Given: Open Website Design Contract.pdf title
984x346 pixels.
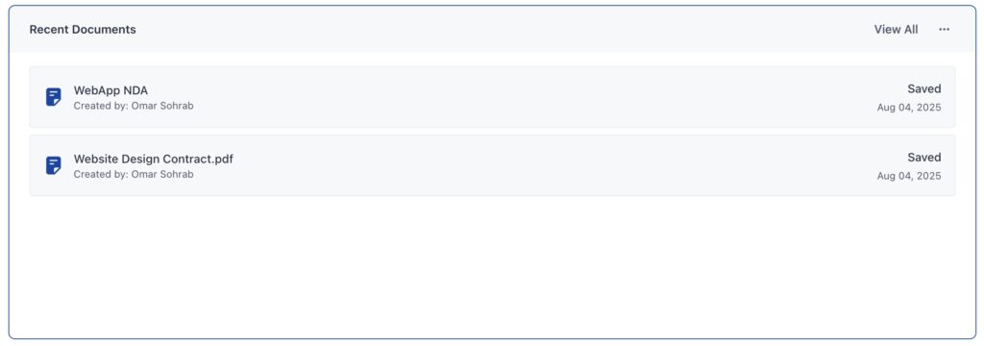Looking at the screenshot, I should click(x=153, y=159).
